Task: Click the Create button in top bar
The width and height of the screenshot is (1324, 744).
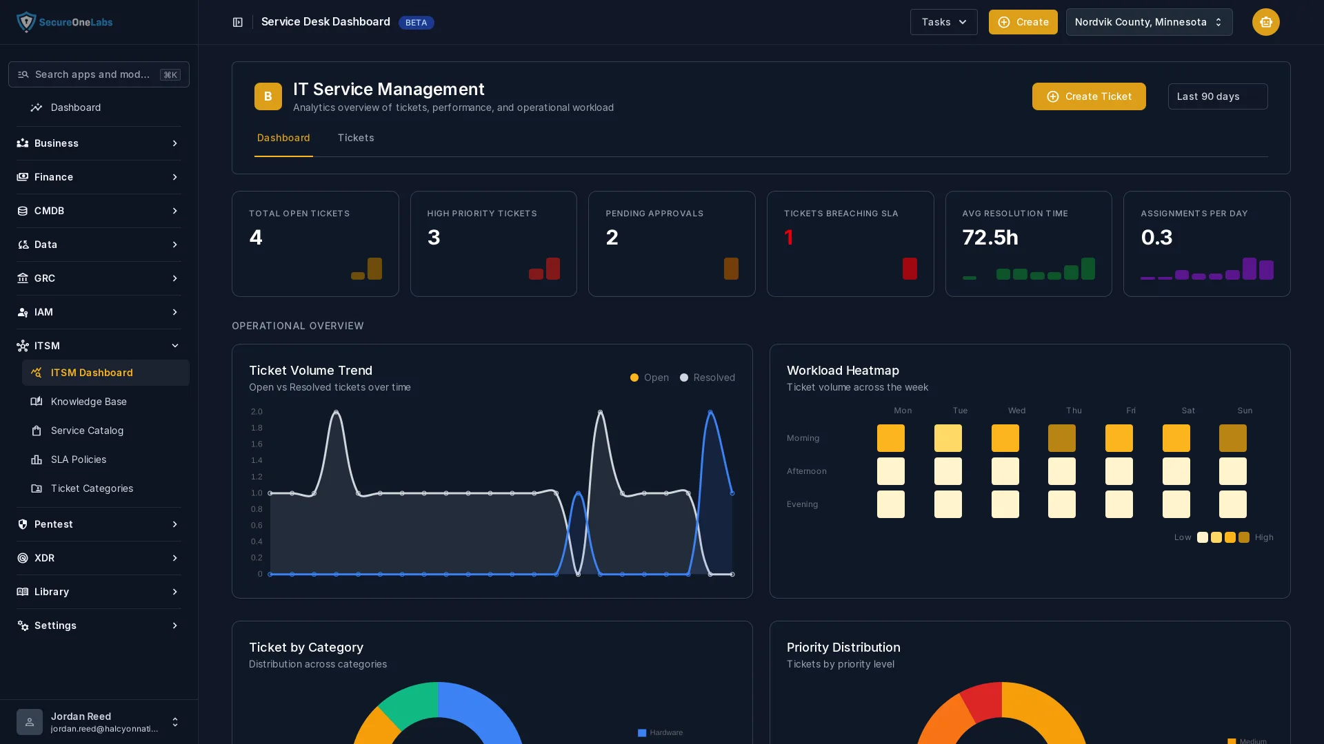Action: [1023, 22]
